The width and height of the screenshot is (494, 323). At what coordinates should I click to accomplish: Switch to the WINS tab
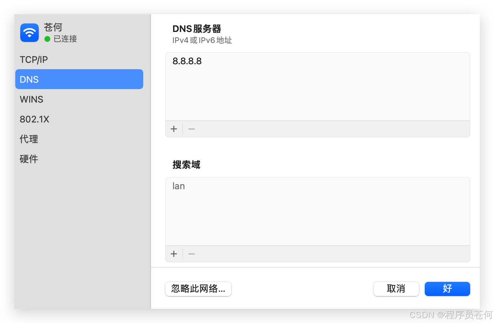point(79,99)
